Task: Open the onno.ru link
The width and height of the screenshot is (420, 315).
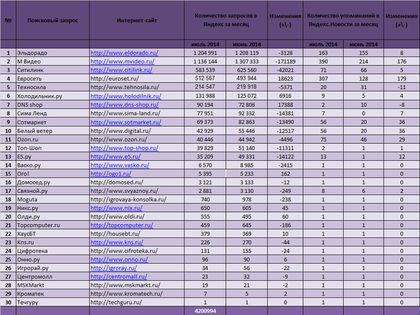Action: (119, 259)
